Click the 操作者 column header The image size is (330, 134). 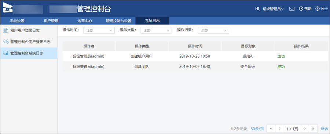point(89,46)
